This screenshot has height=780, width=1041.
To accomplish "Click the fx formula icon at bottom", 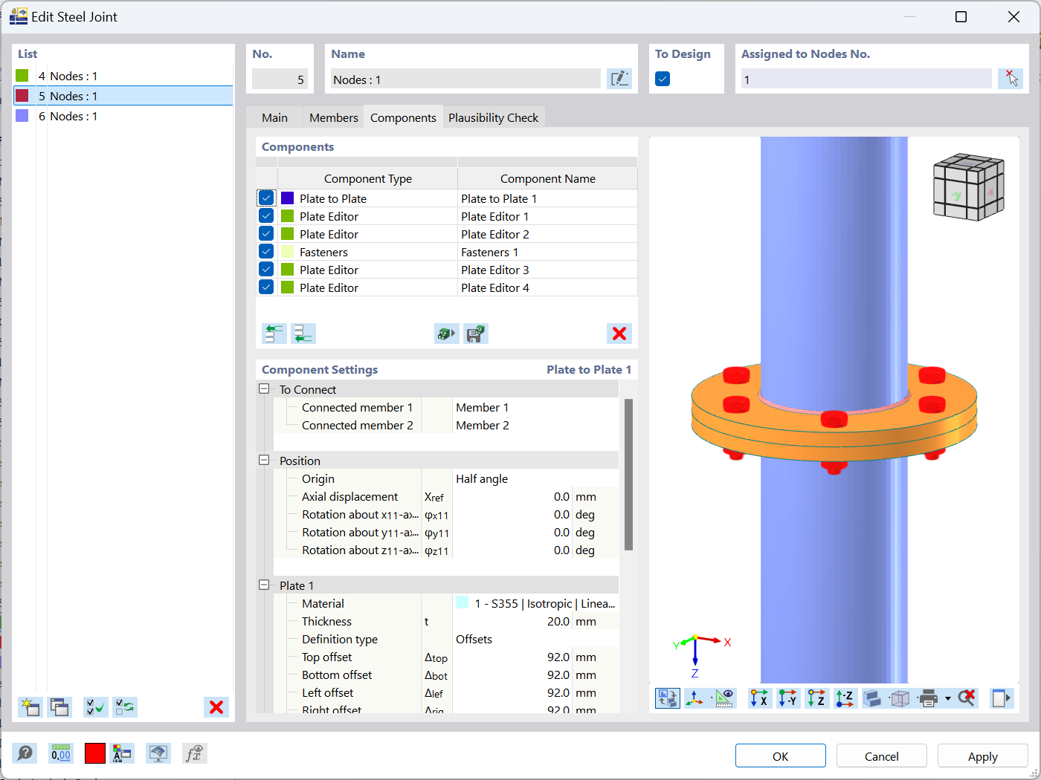I will [x=194, y=753].
